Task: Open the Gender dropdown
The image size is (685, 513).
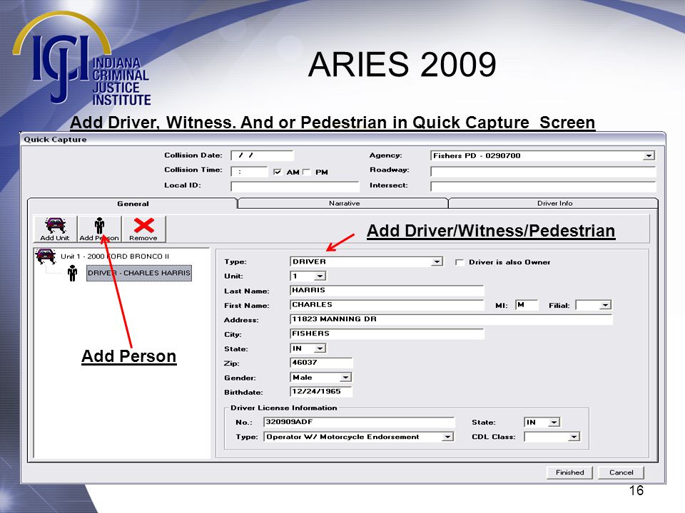Action: click(345, 378)
